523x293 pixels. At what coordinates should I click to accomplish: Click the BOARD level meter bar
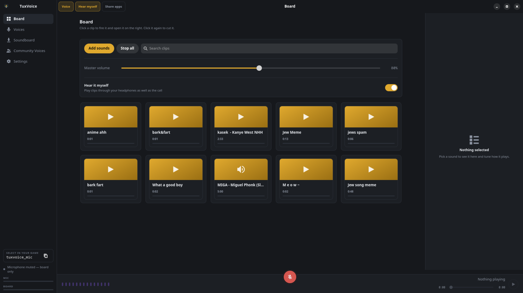(x=28, y=290)
